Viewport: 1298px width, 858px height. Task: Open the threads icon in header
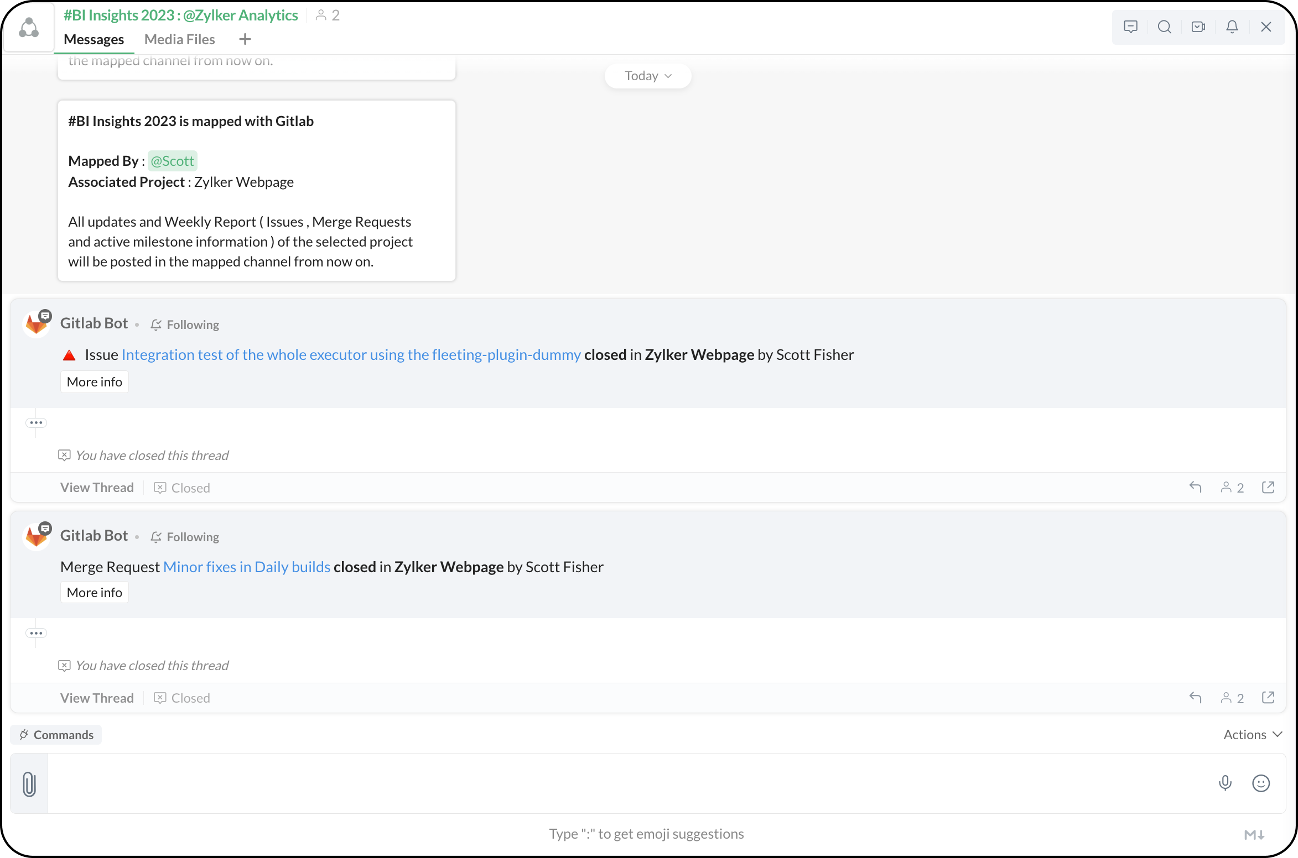[x=1130, y=27]
